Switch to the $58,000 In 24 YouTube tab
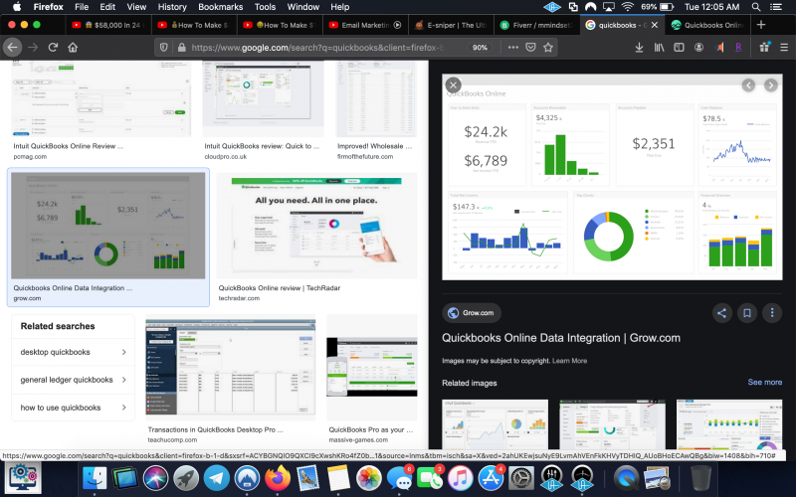 click(108, 25)
